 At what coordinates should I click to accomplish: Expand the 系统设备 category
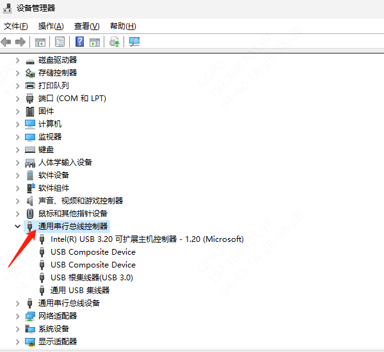pyautogui.click(x=18, y=329)
